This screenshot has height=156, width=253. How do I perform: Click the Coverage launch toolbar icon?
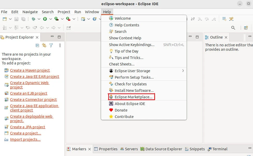56,19
